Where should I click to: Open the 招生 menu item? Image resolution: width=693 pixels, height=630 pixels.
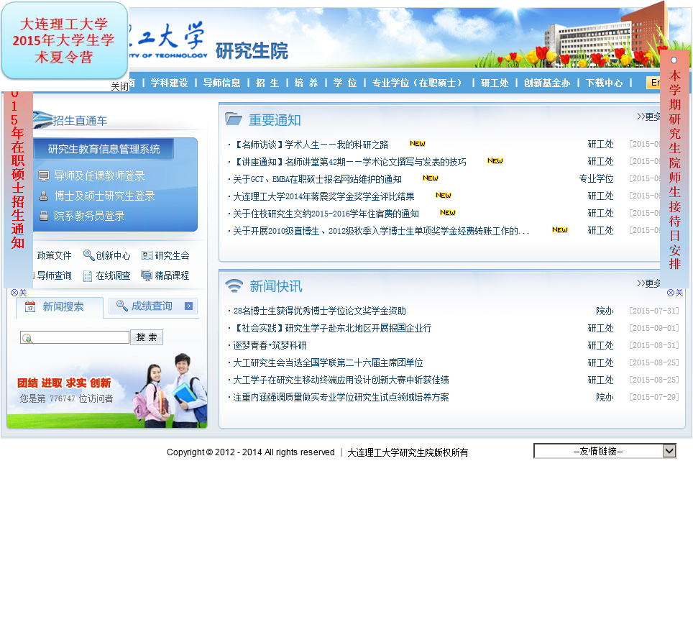267,83
